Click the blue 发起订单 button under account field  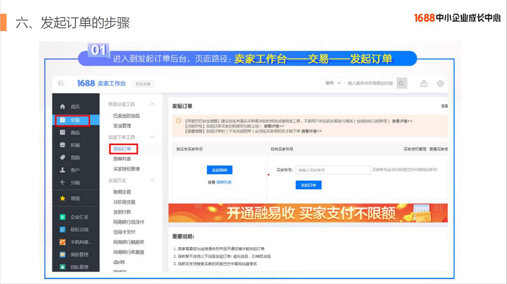[308, 185]
